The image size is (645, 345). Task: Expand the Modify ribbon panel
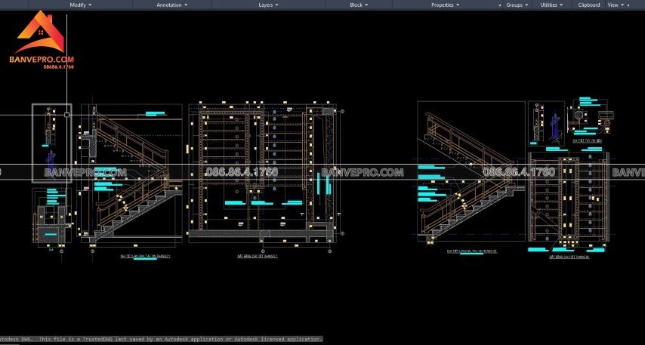coord(81,5)
